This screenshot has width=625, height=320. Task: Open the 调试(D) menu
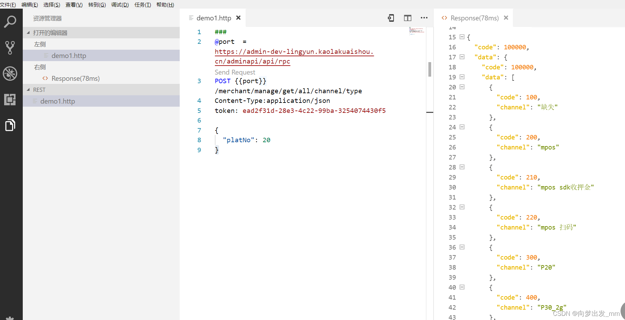click(120, 4)
